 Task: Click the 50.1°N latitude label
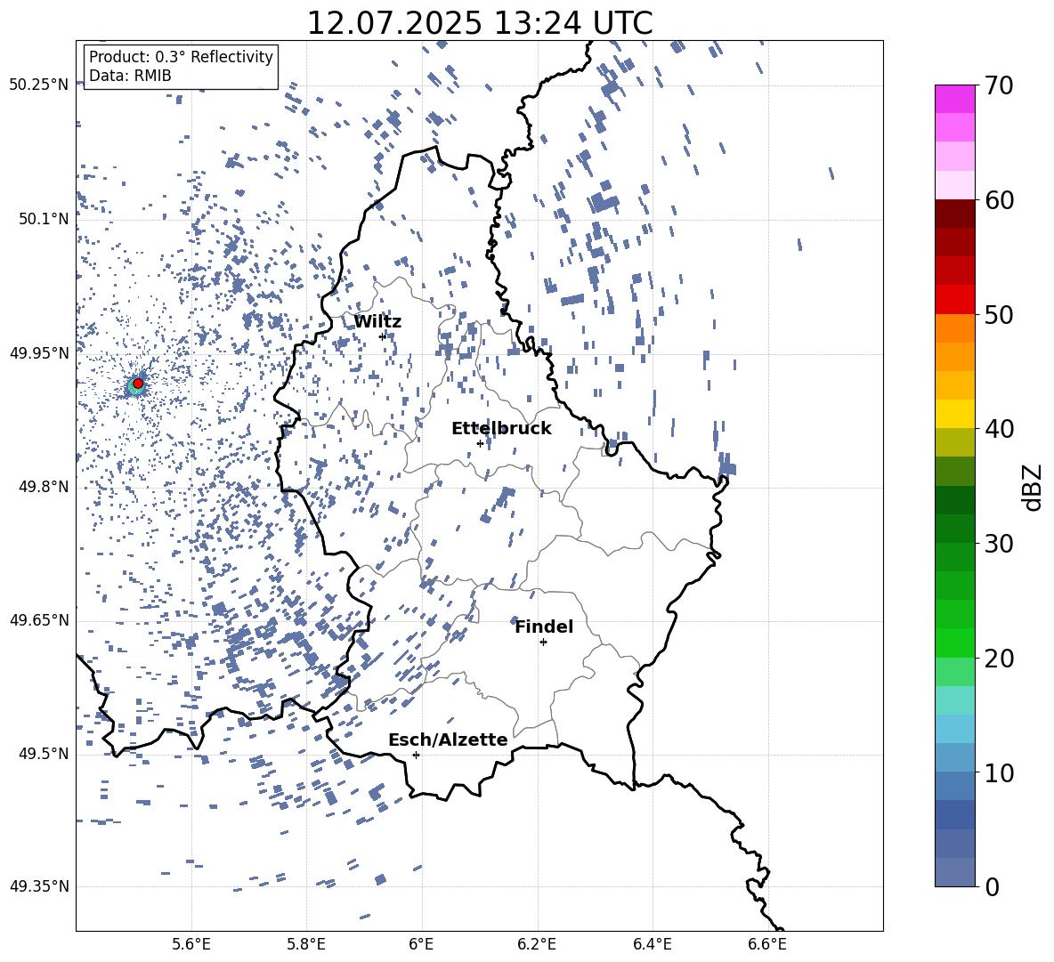(45, 219)
